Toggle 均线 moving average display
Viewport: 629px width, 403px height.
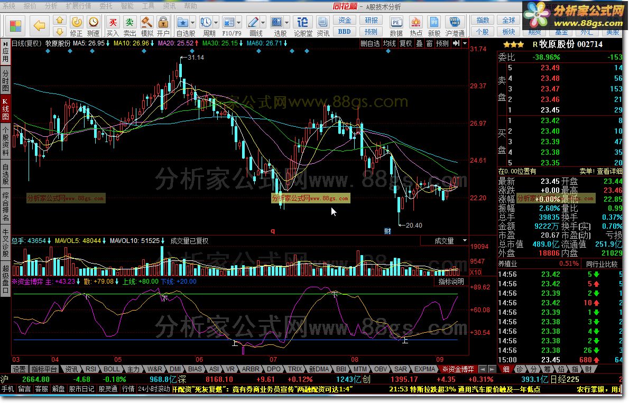[x=390, y=43]
